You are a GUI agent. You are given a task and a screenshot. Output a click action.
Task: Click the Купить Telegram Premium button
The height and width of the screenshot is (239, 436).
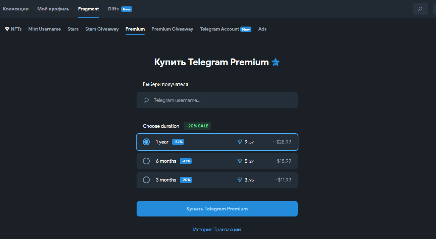pyautogui.click(x=217, y=209)
